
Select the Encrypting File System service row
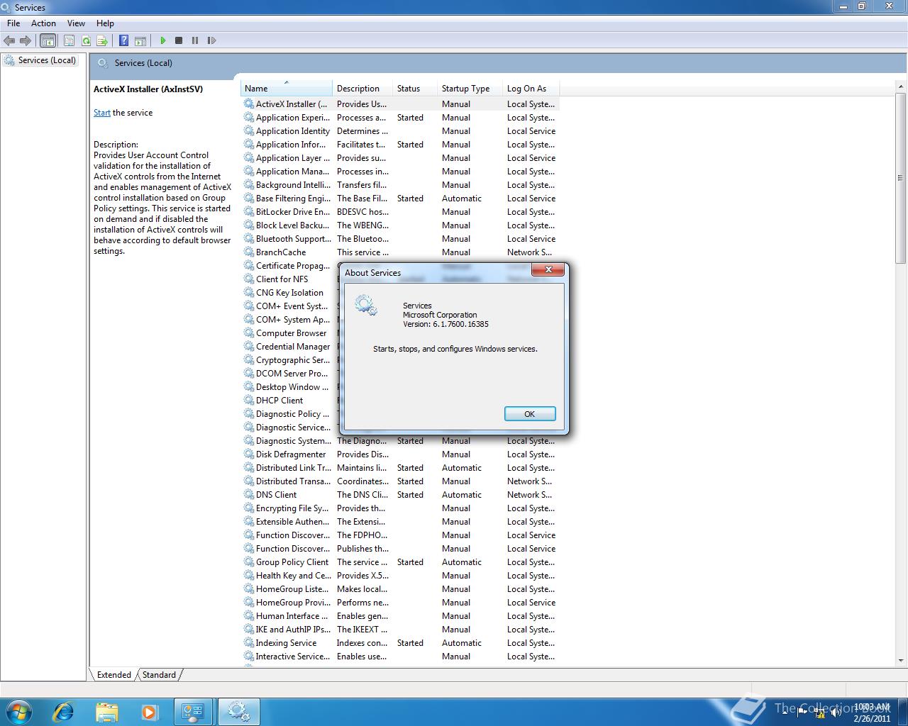click(401, 508)
